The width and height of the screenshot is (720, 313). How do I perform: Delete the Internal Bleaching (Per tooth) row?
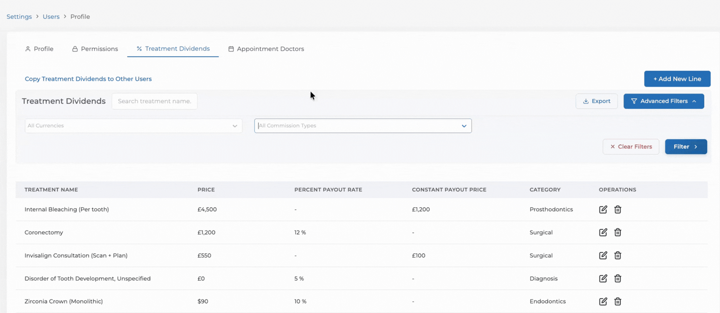pyautogui.click(x=618, y=209)
